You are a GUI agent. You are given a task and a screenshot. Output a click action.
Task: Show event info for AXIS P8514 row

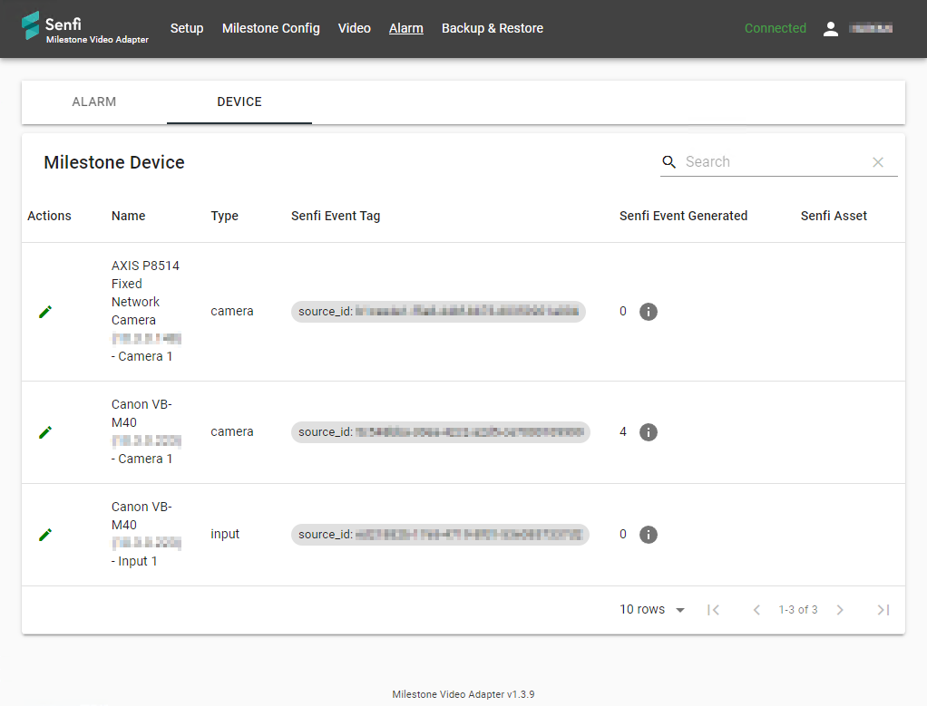click(649, 312)
